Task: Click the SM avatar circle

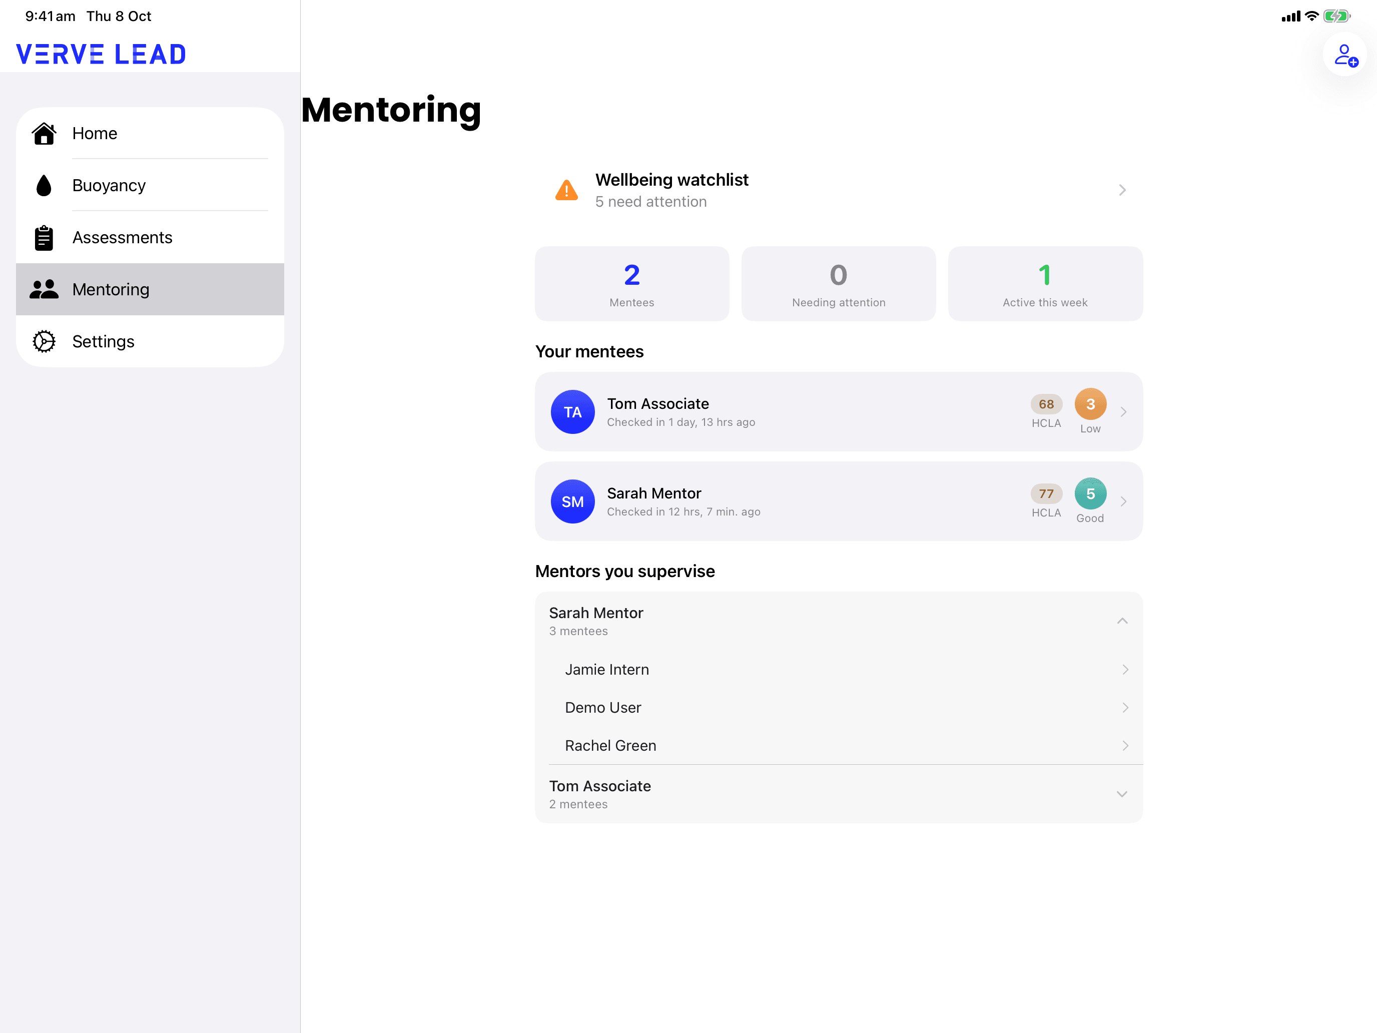Action: 573,502
